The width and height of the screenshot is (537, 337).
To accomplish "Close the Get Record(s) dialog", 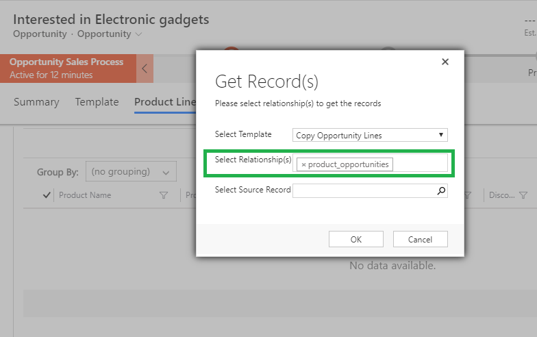I will tap(445, 62).
